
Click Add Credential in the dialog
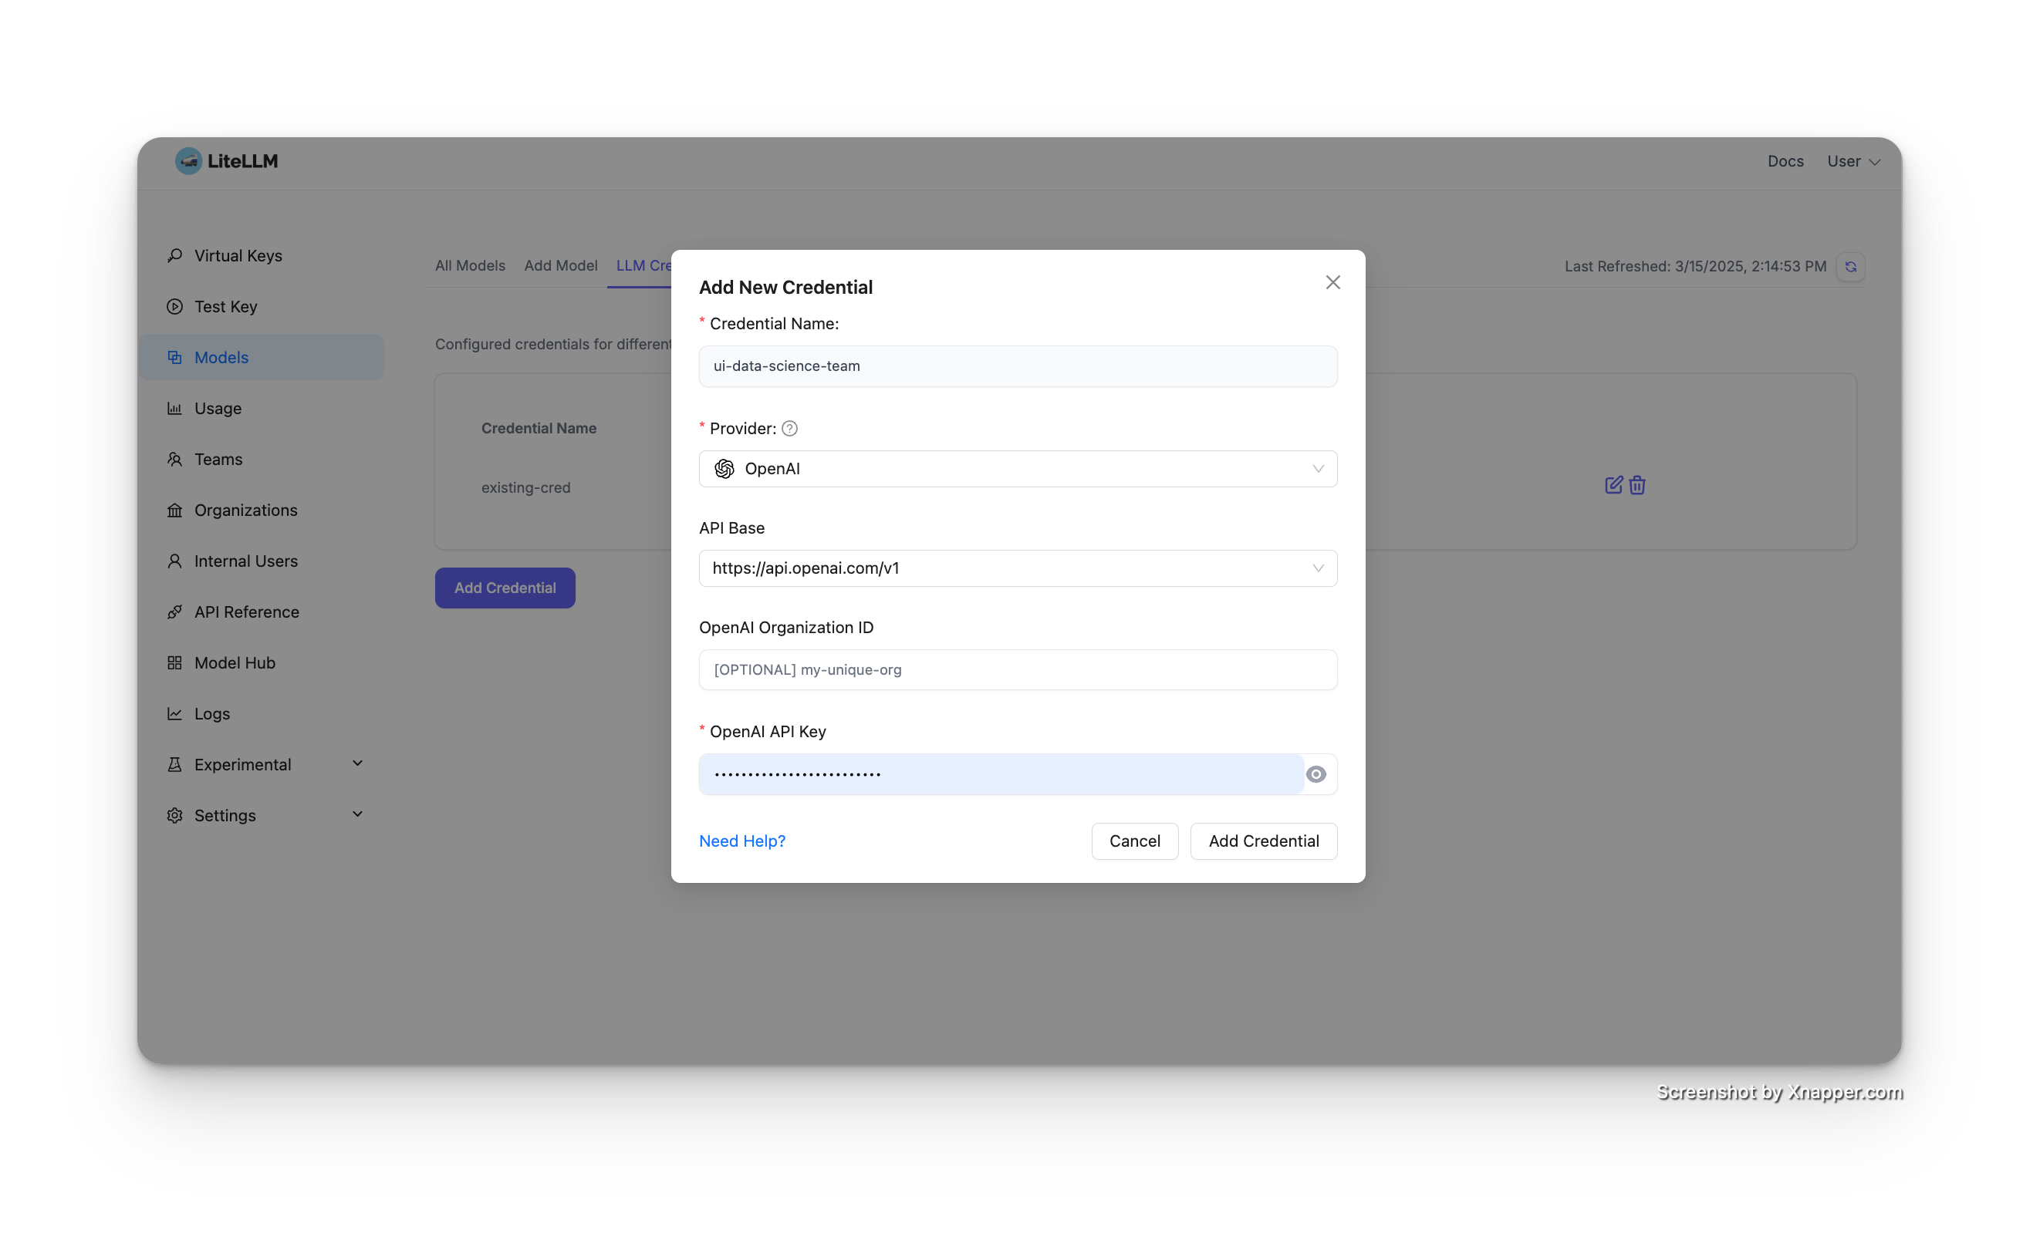pyautogui.click(x=1262, y=841)
